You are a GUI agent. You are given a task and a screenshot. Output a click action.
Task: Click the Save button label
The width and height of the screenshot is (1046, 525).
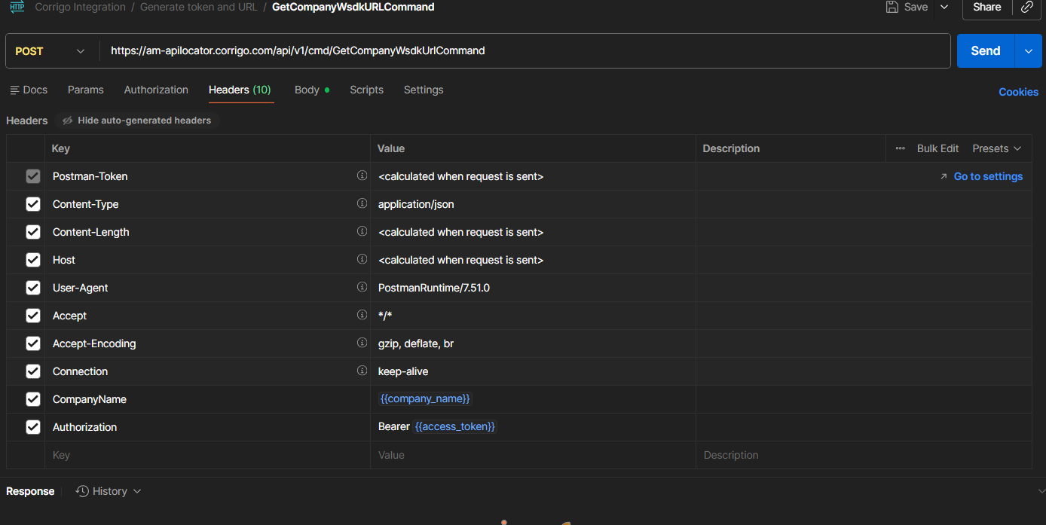click(x=916, y=7)
